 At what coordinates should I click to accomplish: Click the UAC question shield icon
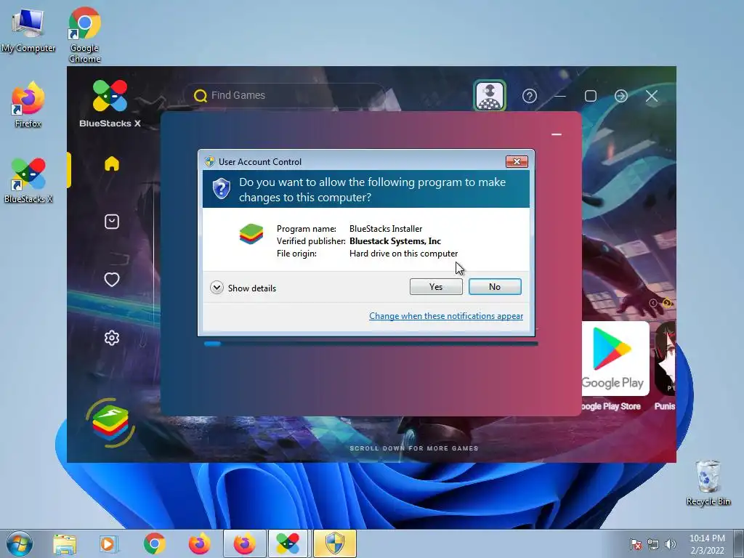(x=221, y=189)
